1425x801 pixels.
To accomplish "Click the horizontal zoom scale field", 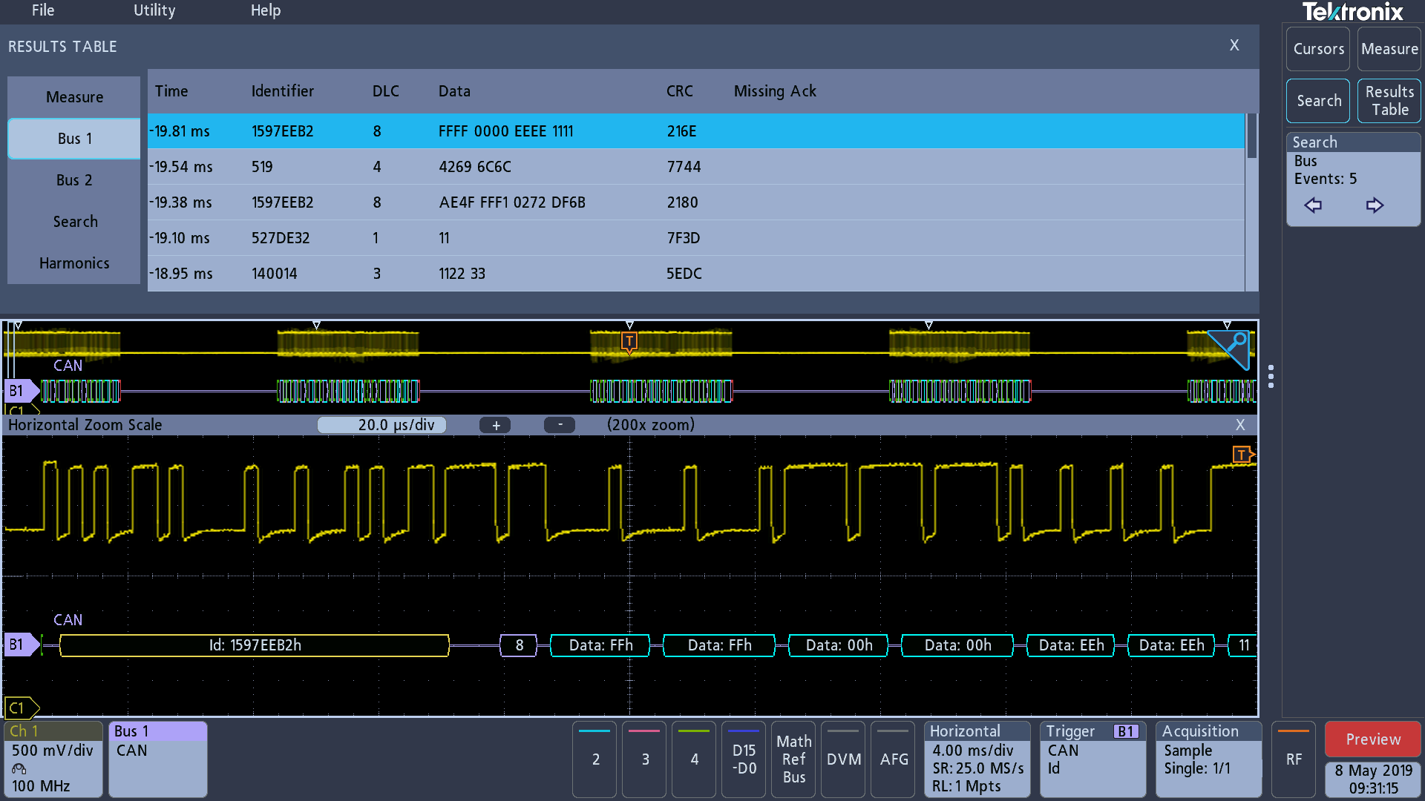I will pyautogui.click(x=382, y=425).
